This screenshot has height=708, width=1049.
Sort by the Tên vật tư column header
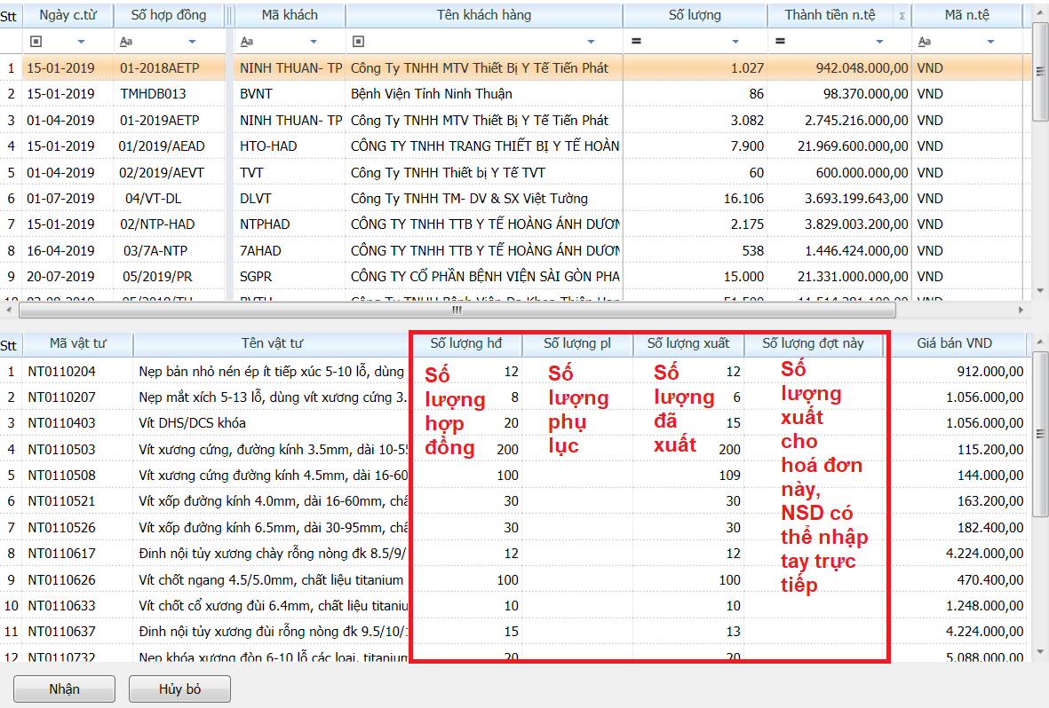click(x=272, y=343)
